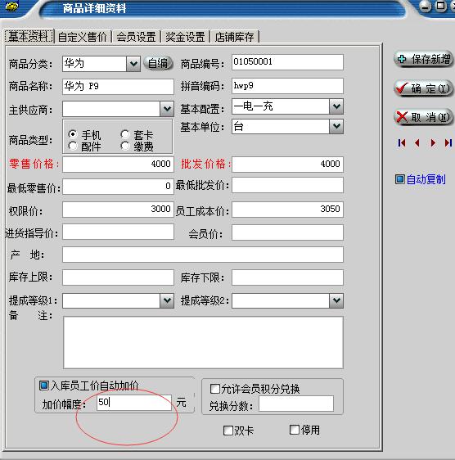Select the 套卡 product type radio
Image resolution: width=455 pixels, height=460 pixels.
(125, 135)
